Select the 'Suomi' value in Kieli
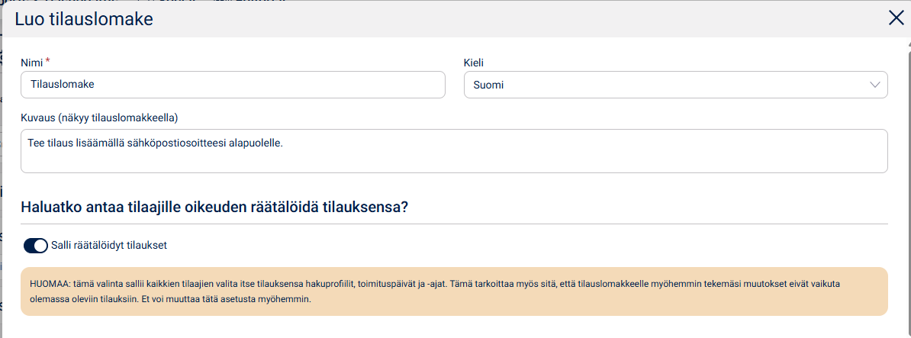911x338 pixels. (488, 85)
